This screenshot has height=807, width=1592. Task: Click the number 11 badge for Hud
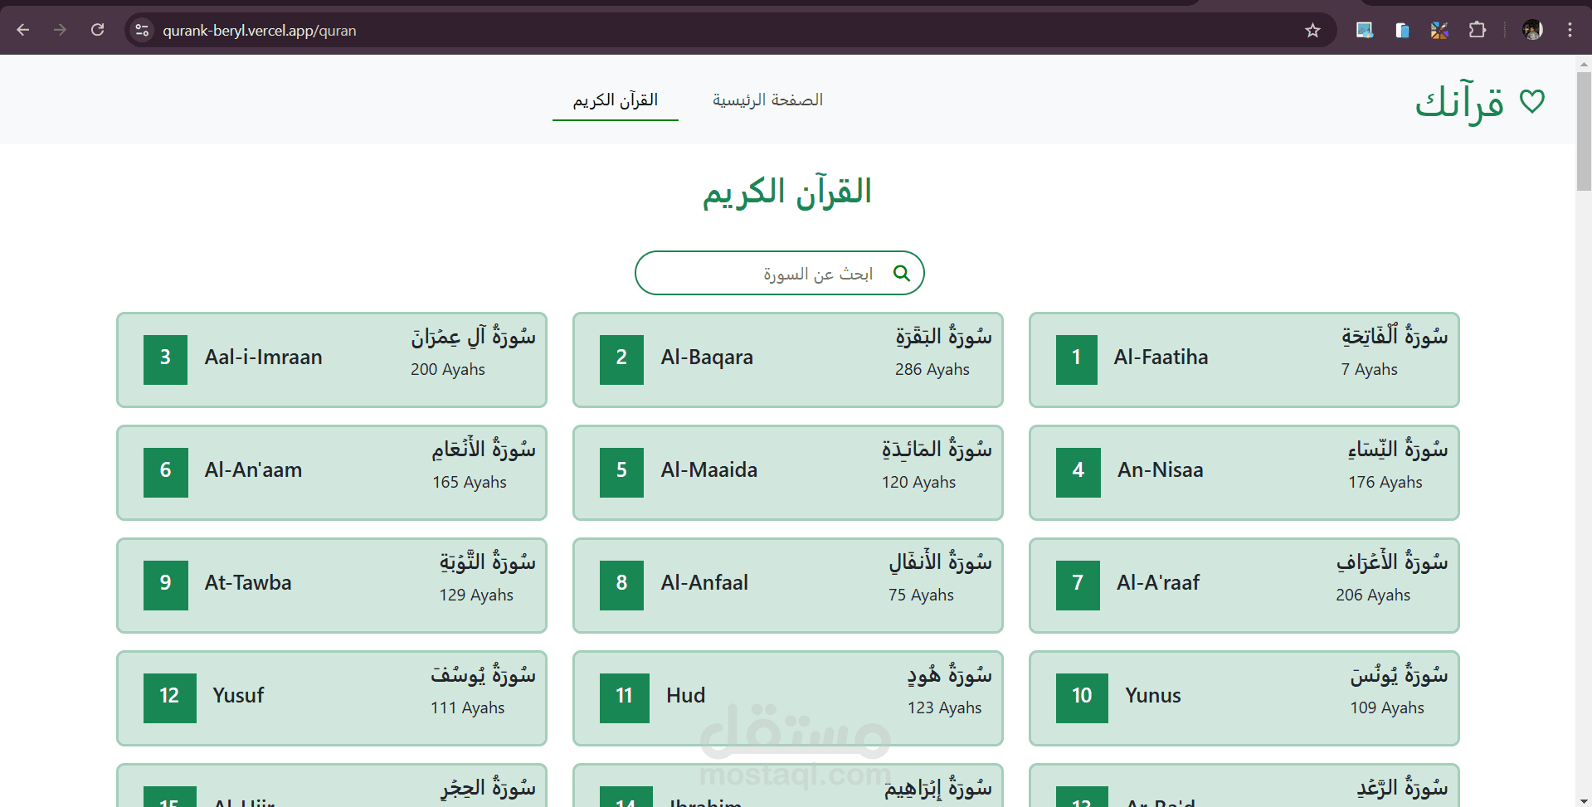click(625, 698)
